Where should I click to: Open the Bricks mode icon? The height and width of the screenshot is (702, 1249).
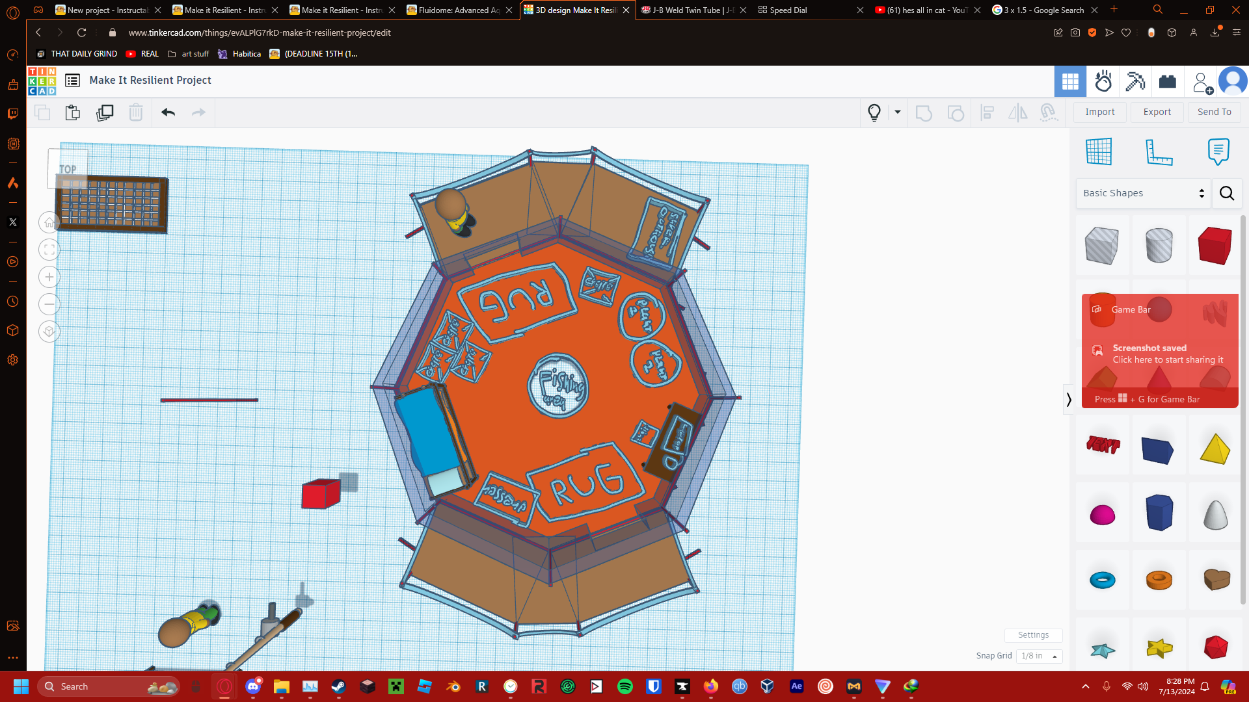1168,81
